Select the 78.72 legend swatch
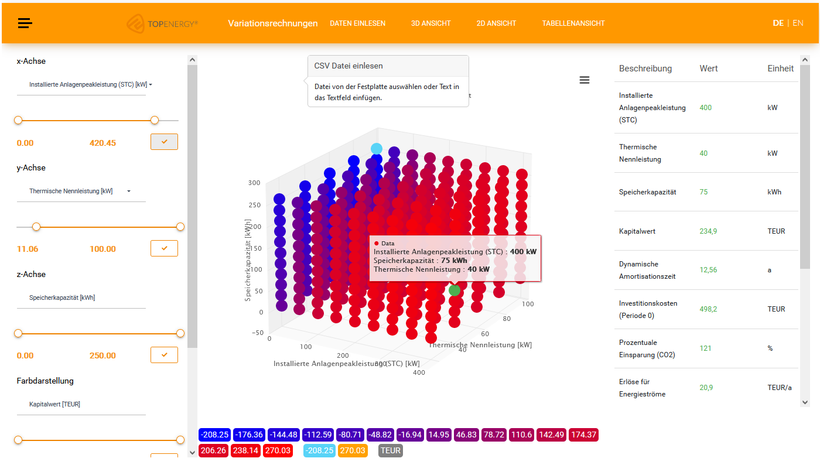The height and width of the screenshot is (465, 820). tap(494, 435)
